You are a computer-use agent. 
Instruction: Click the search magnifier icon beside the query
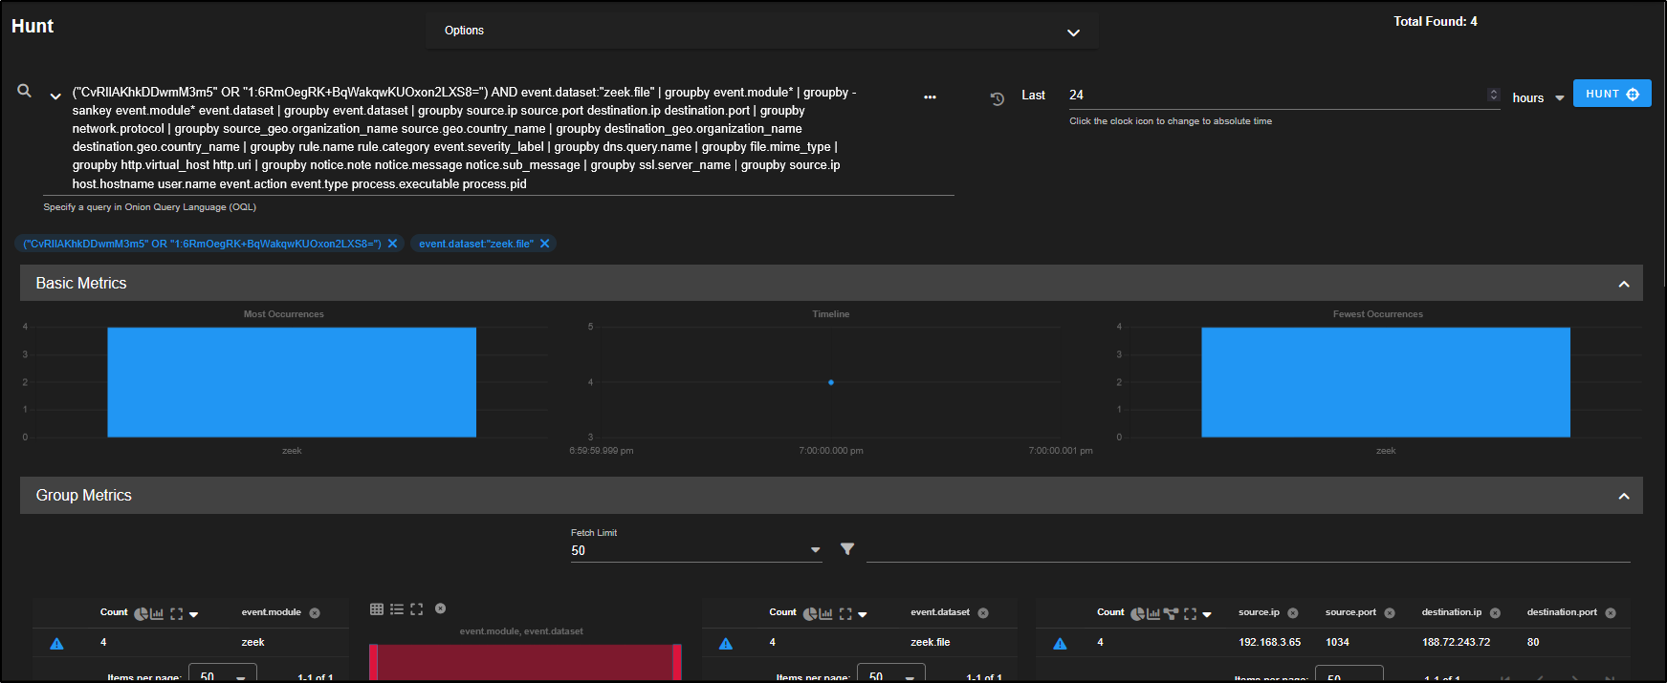[25, 91]
